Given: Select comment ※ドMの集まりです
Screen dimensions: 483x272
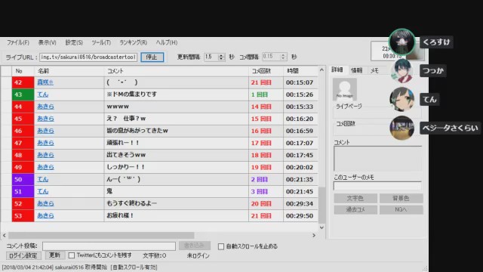Looking at the screenshot, I should 131,94.
